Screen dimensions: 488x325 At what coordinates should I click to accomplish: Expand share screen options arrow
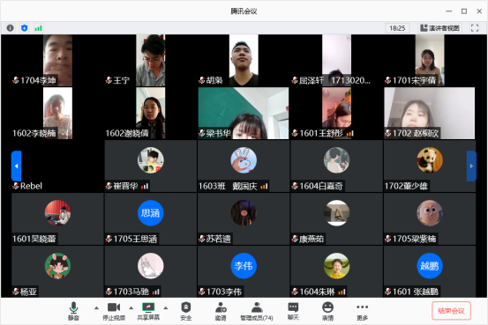[166, 308]
